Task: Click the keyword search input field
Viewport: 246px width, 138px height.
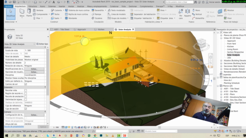Action: [x=179, y=2]
